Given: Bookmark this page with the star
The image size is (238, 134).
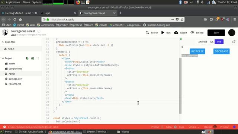Looking at the screenshot, I should coord(182,19).
